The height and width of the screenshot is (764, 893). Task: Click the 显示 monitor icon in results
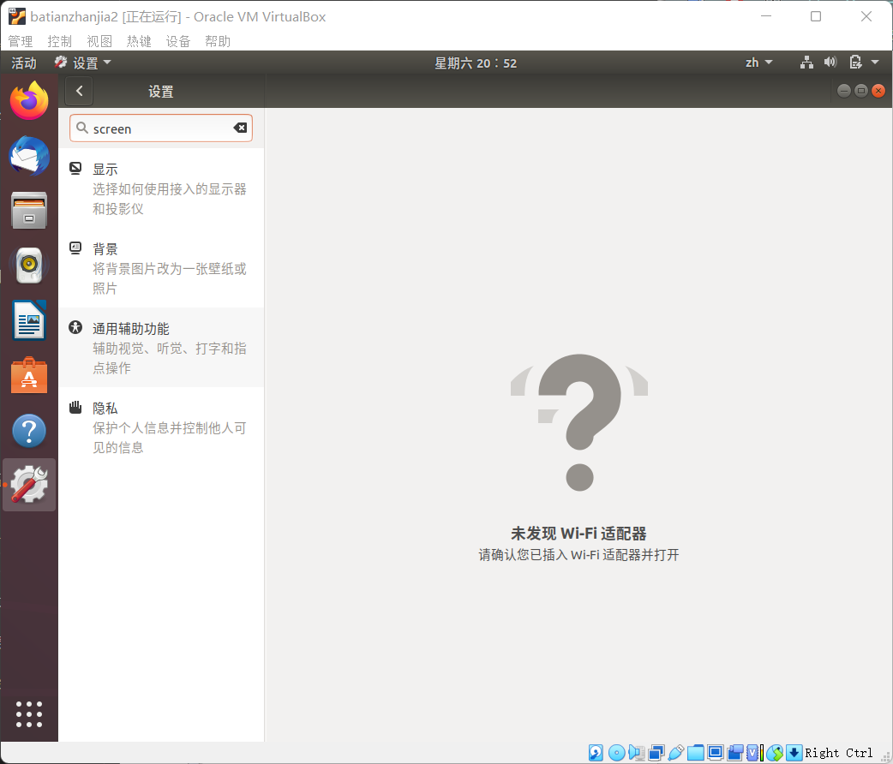[x=75, y=168]
